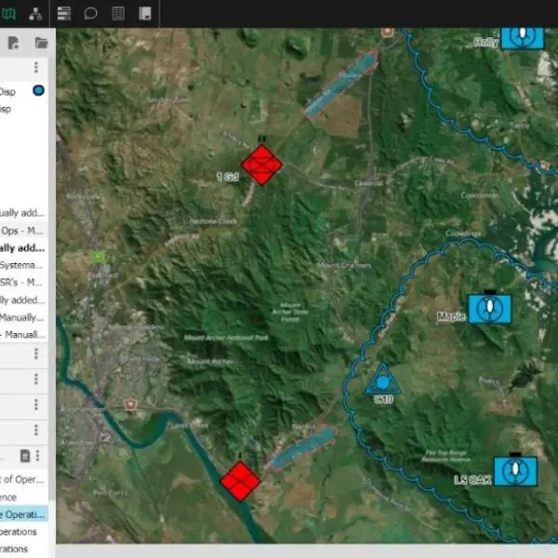This screenshot has width=558, height=558.
Task: Click the hierarchy org chart icon
Action: point(35,13)
